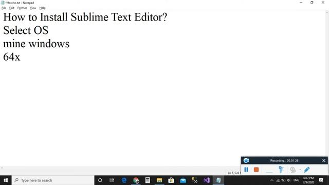Click the '64x' text line

(11, 57)
